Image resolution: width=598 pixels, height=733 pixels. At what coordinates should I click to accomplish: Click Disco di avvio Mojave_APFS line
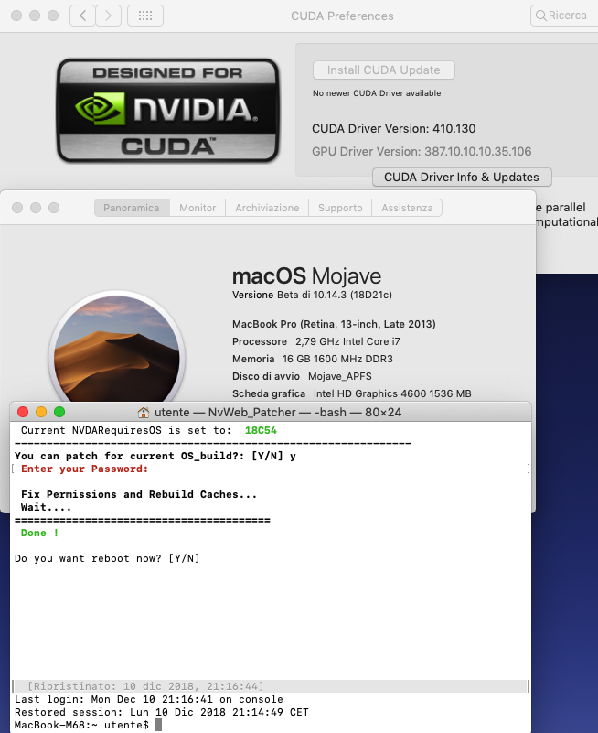click(302, 376)
